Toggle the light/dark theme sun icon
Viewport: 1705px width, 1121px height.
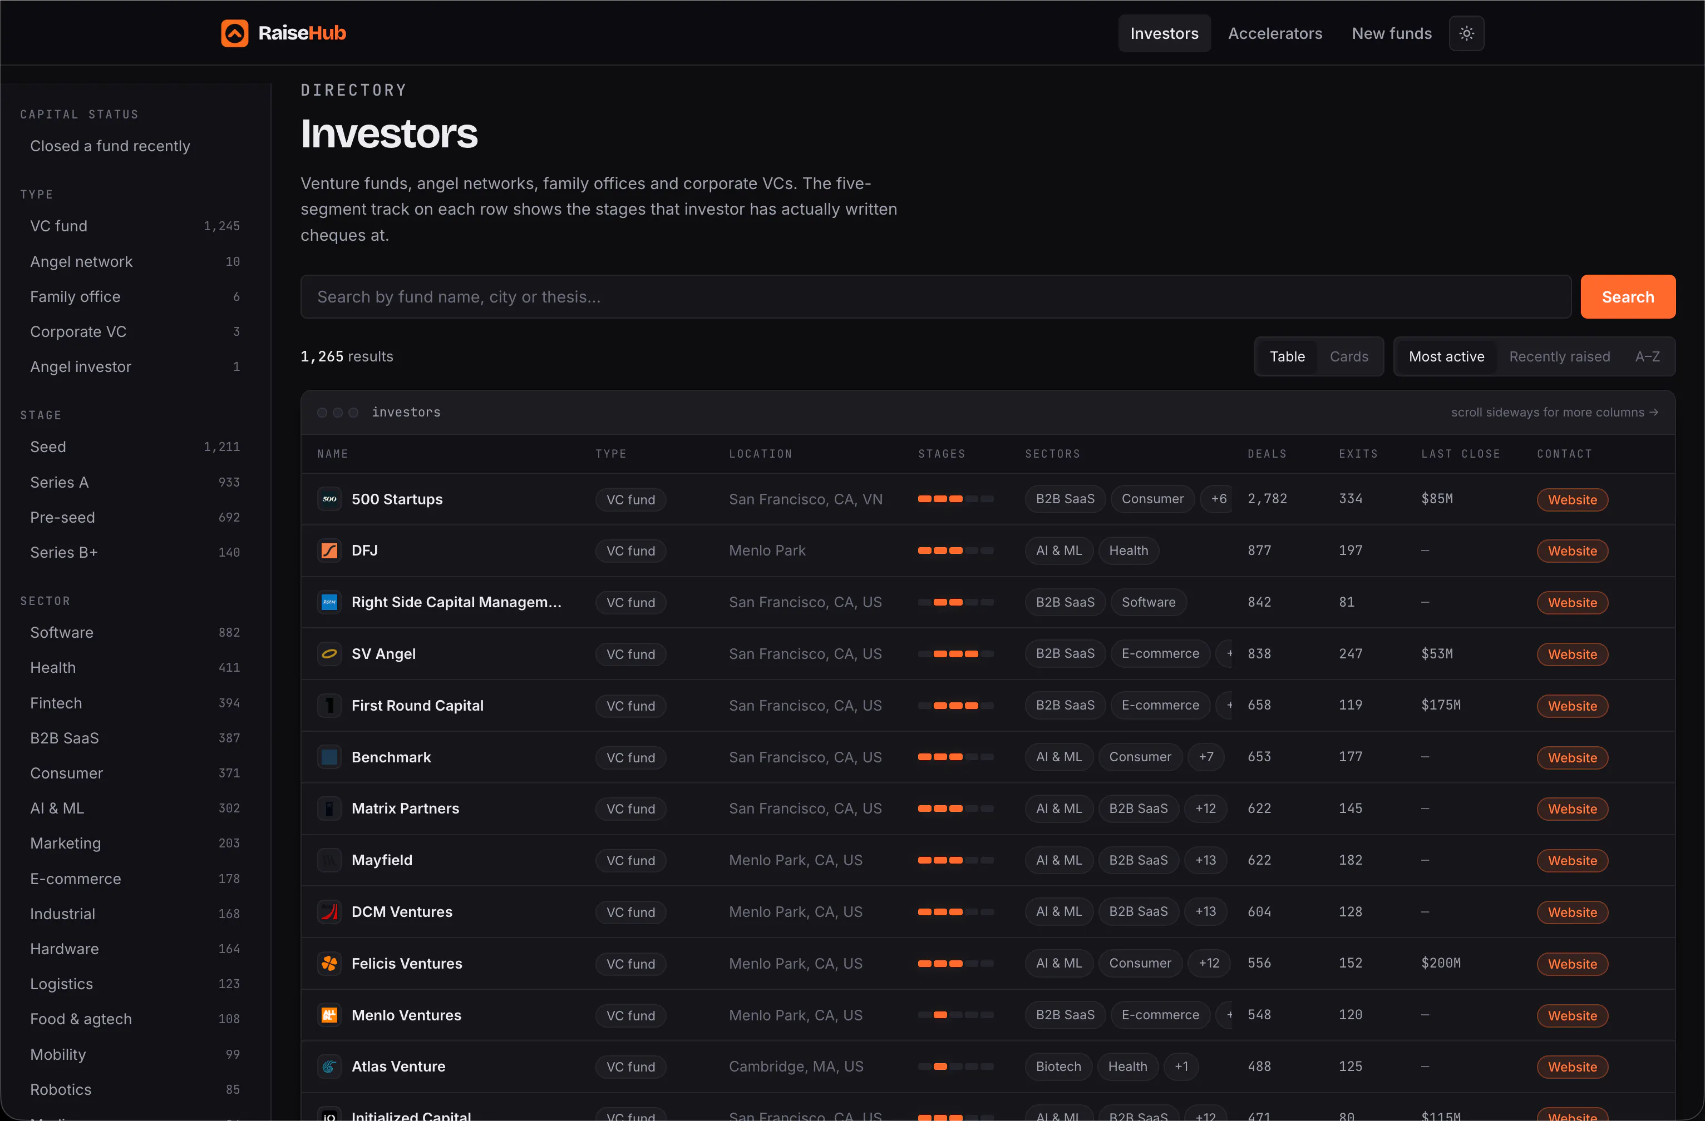coord(1466,34)
